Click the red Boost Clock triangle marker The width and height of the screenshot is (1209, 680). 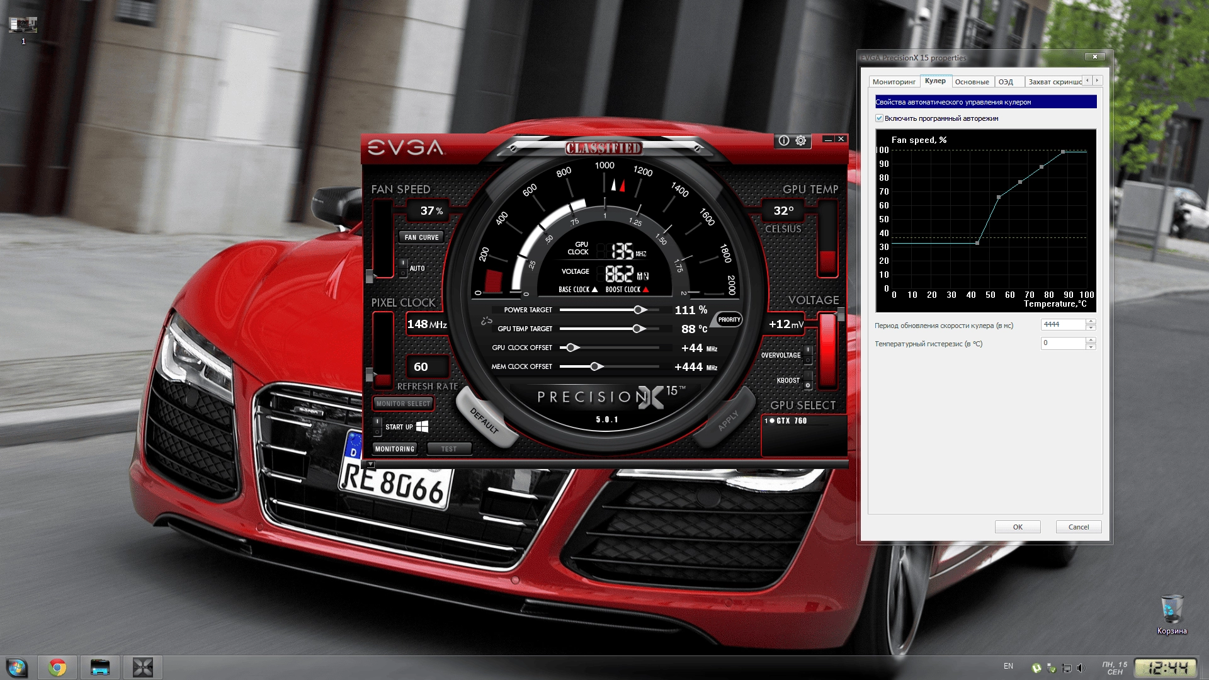click(645, 290)
